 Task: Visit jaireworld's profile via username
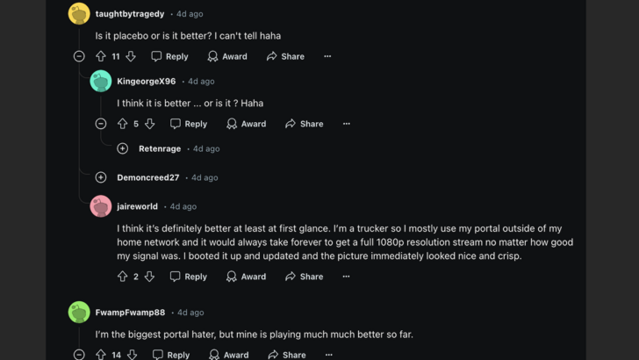pyautogui.click(x=137, y=206)
